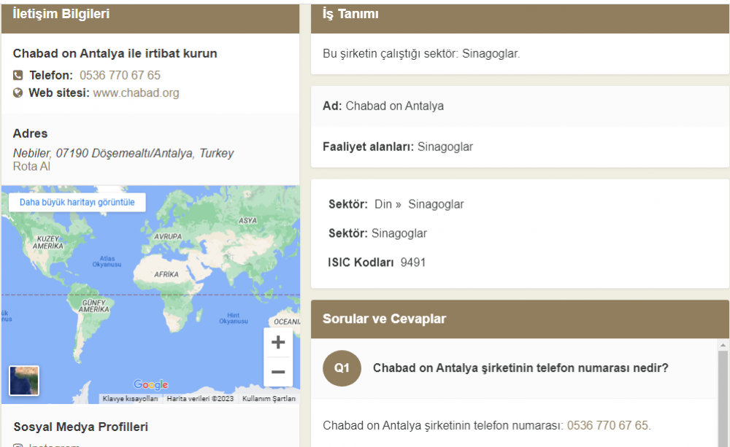Open Klavye kısayolları on the map
Viewport: 730px width, 447px height.
point(130,399)
